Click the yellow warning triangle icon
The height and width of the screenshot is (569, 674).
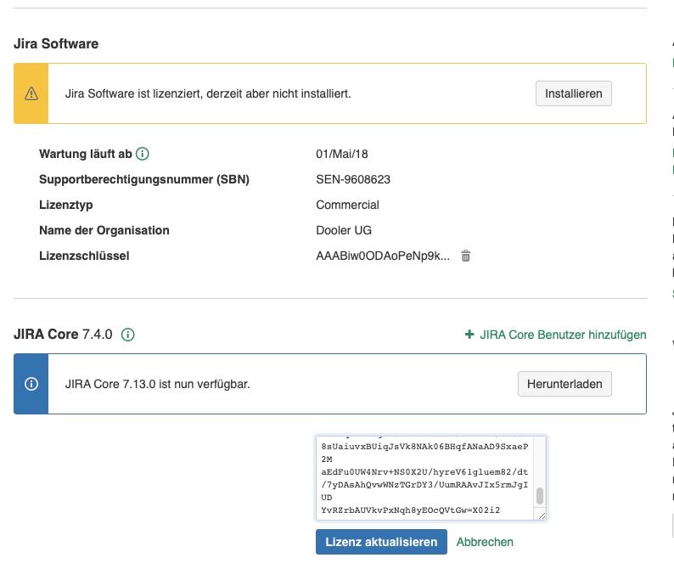point(31,93)
